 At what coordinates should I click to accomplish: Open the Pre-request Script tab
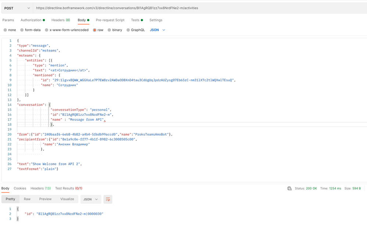pos(109,20)
